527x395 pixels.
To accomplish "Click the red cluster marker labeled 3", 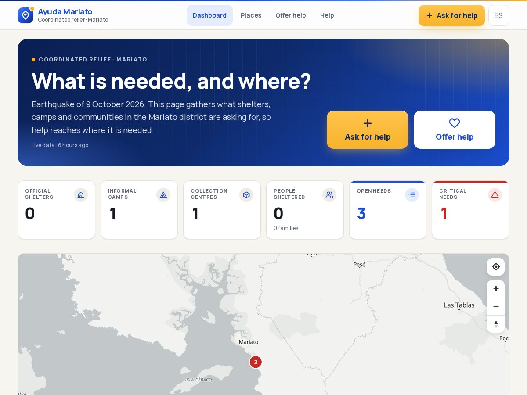I will [x=256, y=362].
